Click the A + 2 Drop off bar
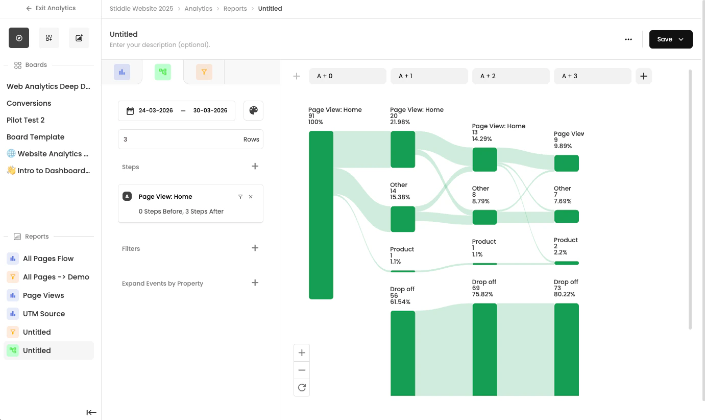This screenshot has height=420, width=705. click(484, 349)
